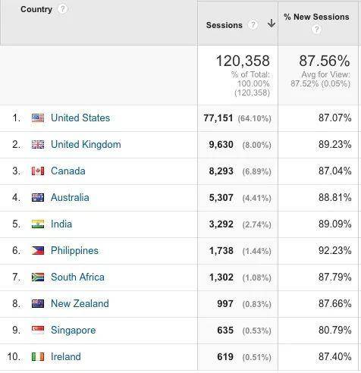Viewport: 361px width, 373px height.
Task: Select the Country column header
Action: pyautogui.click(x=36, y=9)
